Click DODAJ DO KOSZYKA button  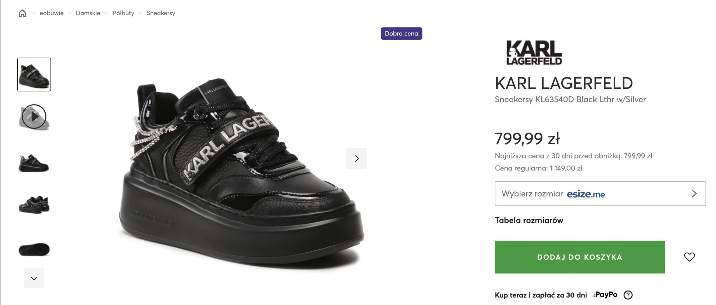(x=579, y=257)
